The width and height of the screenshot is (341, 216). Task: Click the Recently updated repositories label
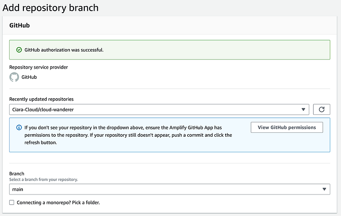pos(41,99)
